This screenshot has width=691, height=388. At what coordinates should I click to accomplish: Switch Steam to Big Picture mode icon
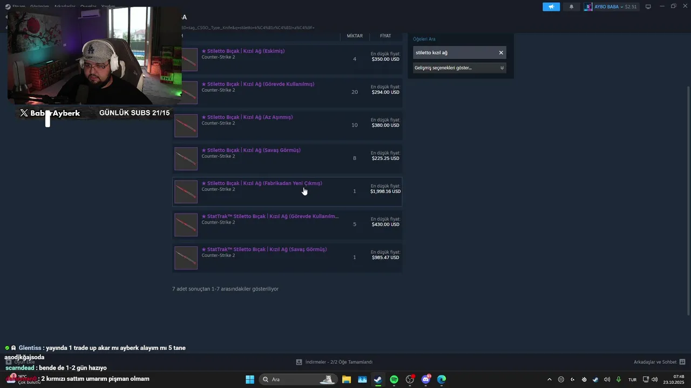648,6
